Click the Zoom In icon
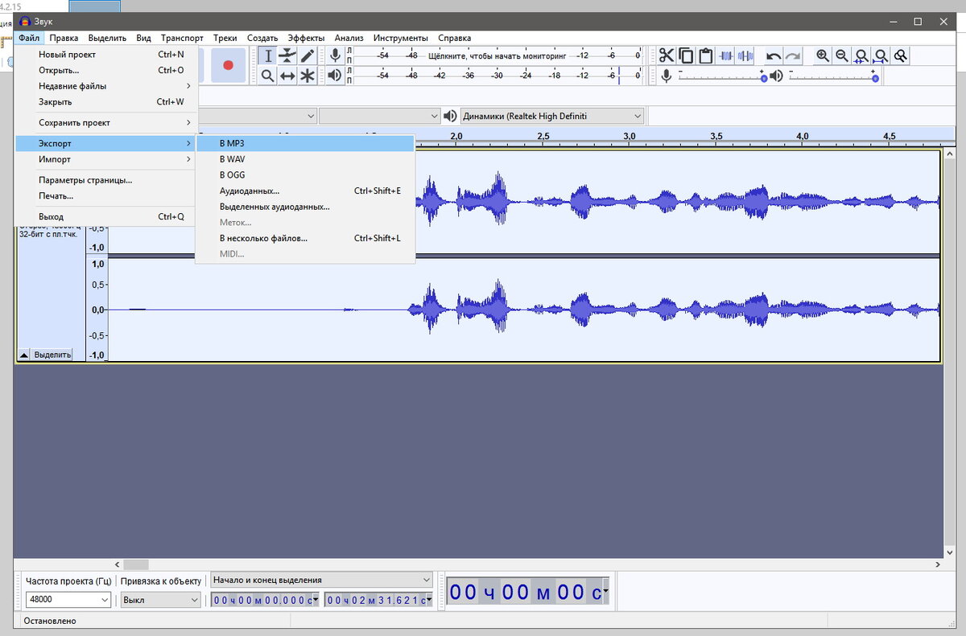The image size is (966, 636). click(823, 55)
